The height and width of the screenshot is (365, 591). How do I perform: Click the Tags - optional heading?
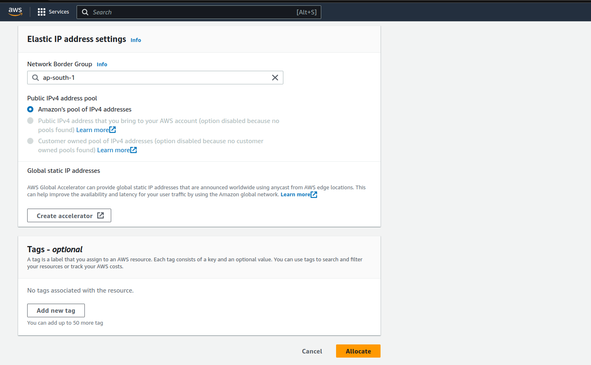point(55,249)
